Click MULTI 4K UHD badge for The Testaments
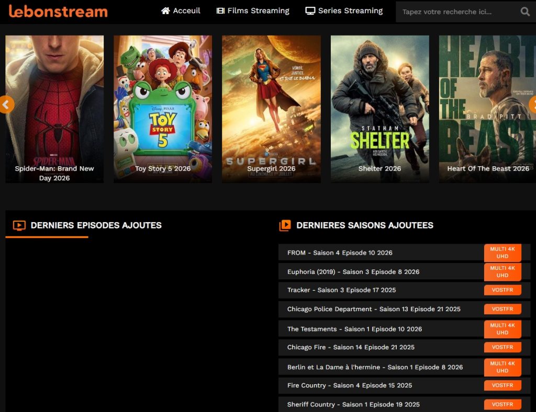536x412 pixels. (x=502, y=329)
